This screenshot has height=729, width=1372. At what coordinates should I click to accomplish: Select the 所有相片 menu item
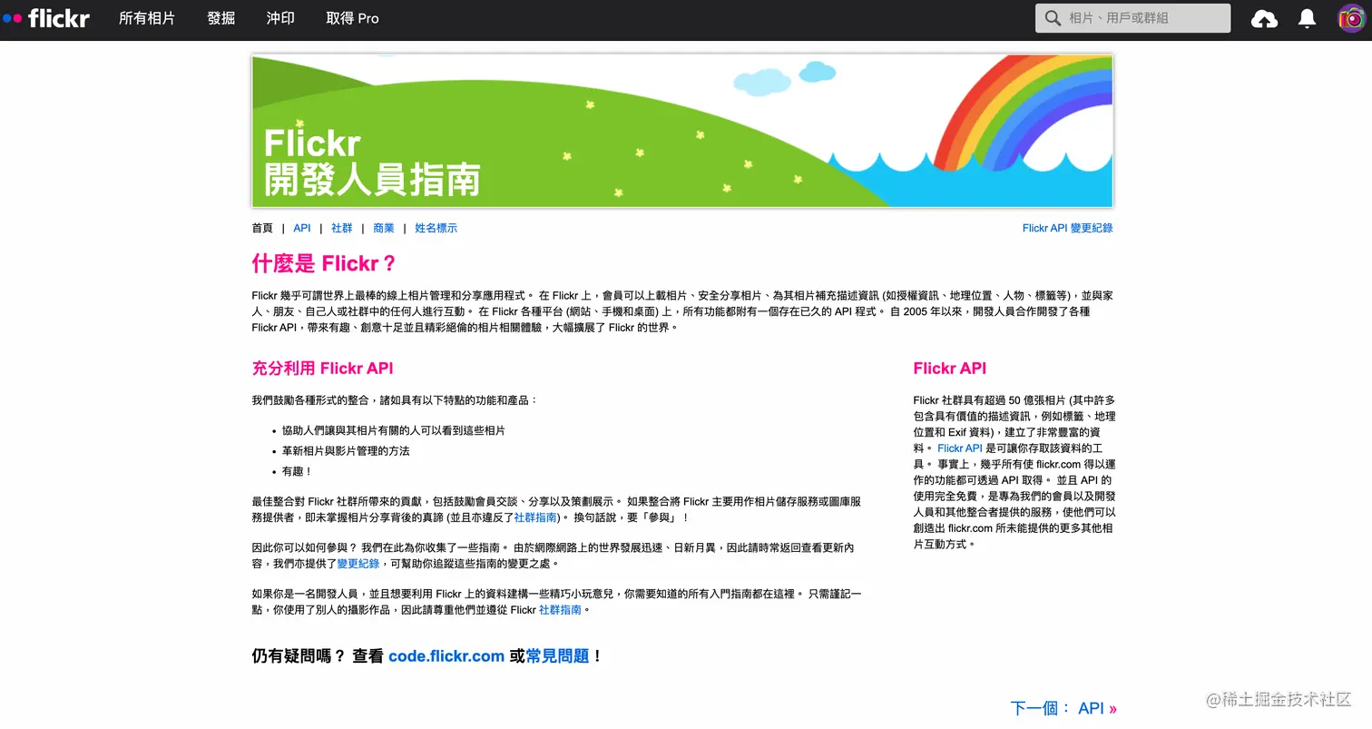(148, 17)
